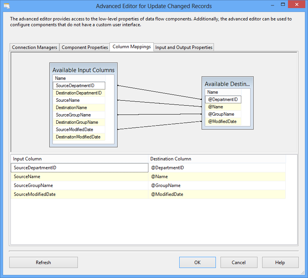
Task: Select SourceDepartmentID in Available Input Columns
Action: [79, 86]
